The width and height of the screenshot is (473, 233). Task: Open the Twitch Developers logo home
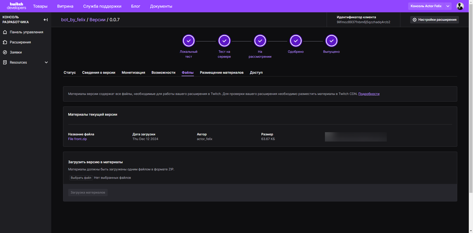point(16,6)
